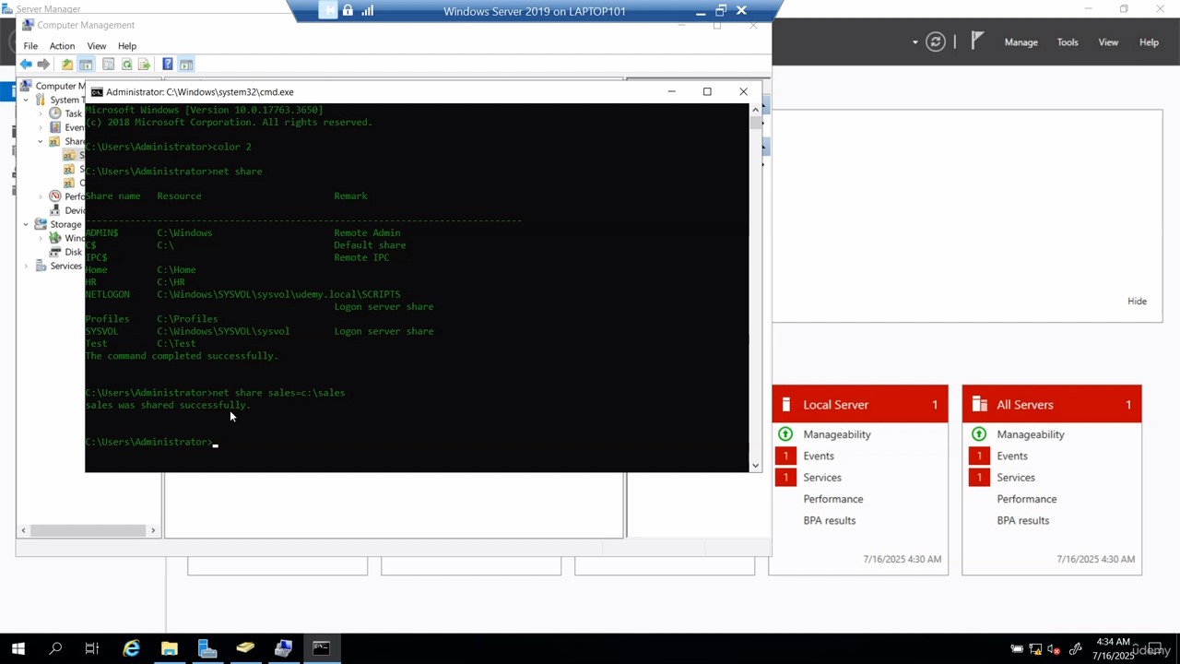Switch to Command Prompt taskbar icon
Viewport: 1180px width, 664px height.
pos(321,648)
